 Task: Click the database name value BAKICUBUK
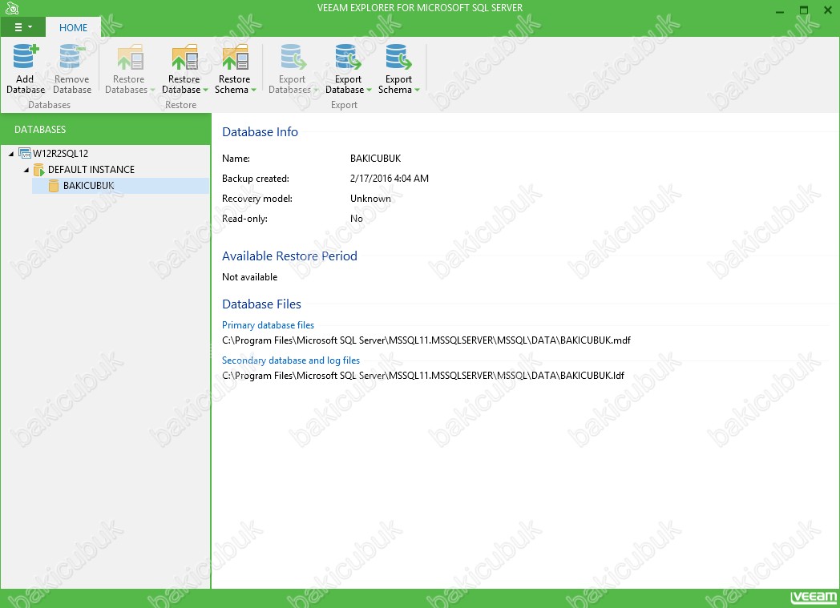point(376,159)
